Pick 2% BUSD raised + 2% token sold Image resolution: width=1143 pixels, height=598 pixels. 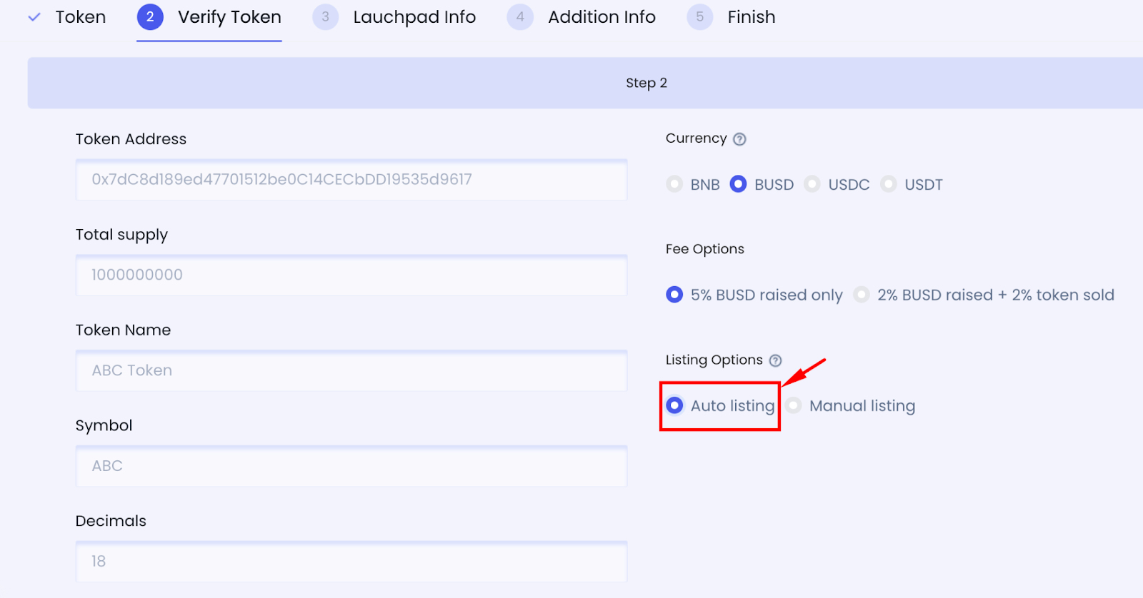click(862, 295)
